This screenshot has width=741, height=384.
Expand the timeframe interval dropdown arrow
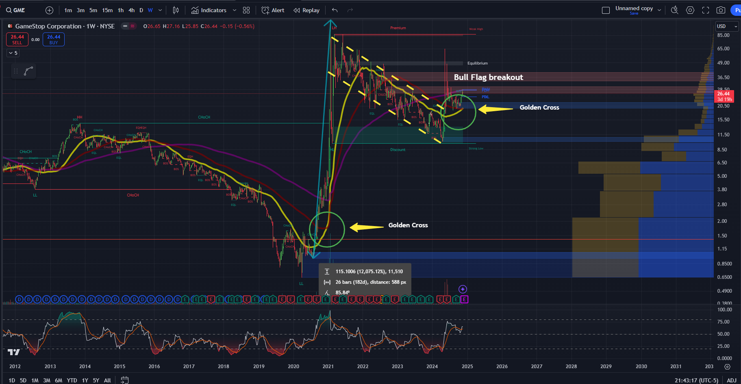pyautogui.click(x=160, y=10)
